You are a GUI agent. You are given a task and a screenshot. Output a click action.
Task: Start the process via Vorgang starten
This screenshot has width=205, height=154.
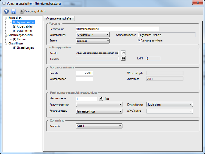35,11
